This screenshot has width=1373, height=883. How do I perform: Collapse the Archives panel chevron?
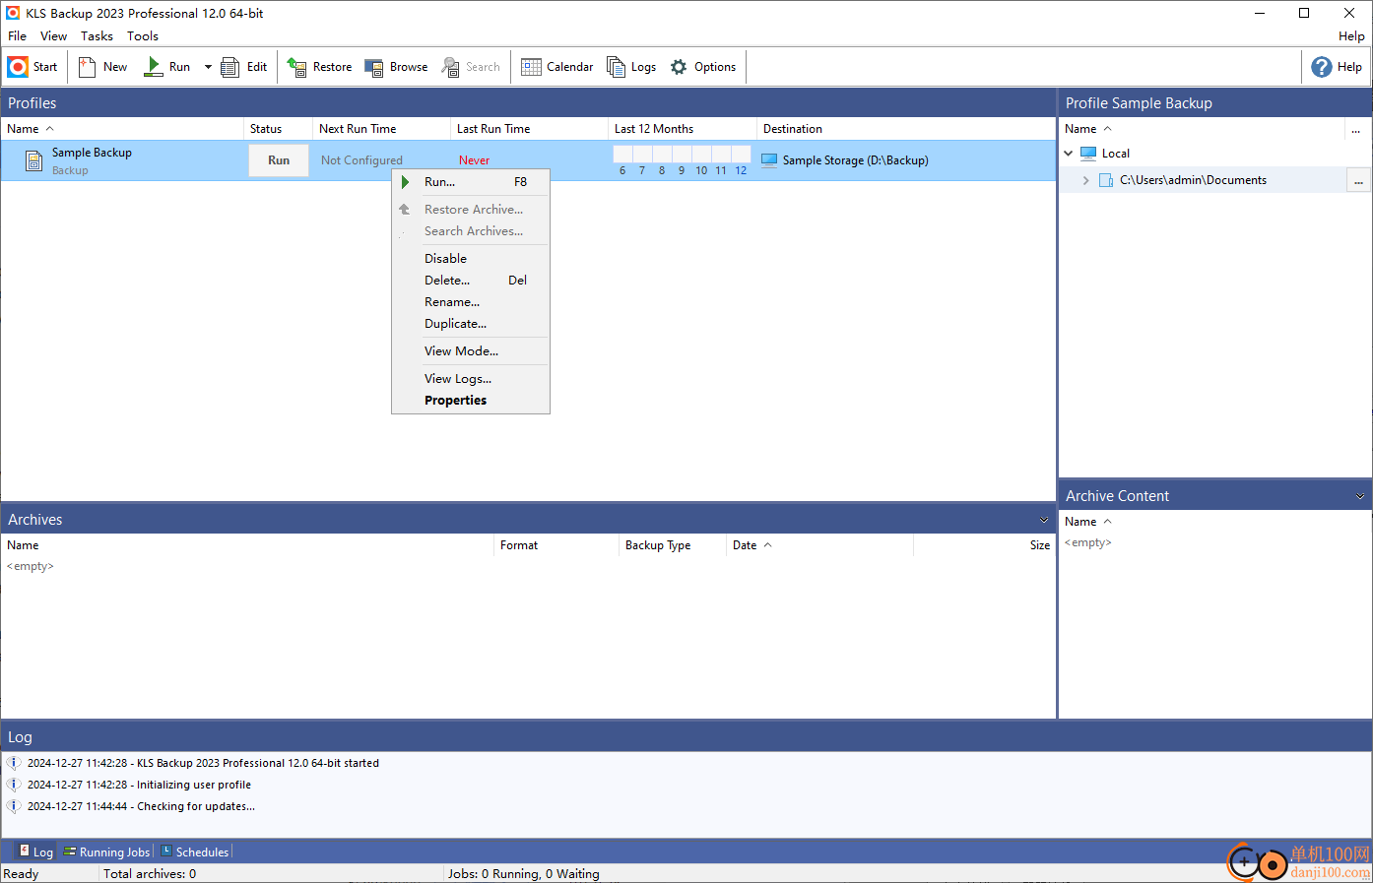point(1044,520)
